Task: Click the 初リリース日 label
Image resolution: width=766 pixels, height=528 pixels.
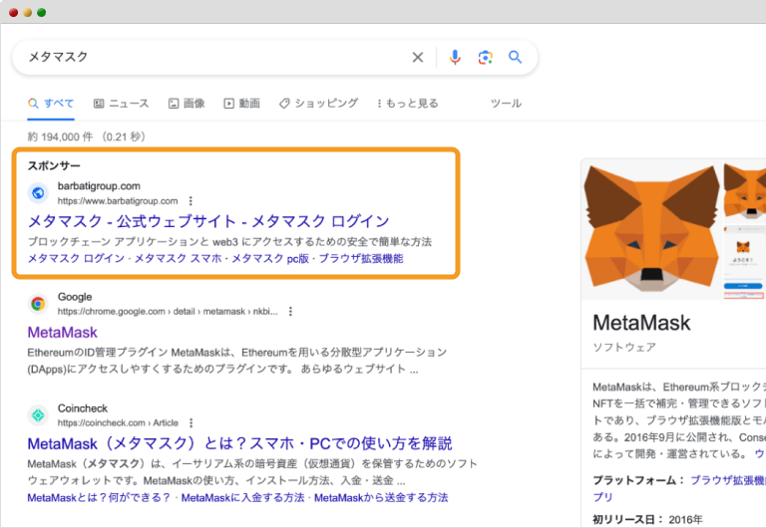Action: click(628, 520)
